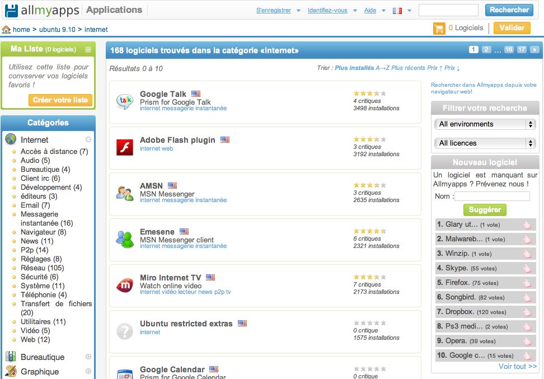Click the Suggérer button

(x=485, y=209)
